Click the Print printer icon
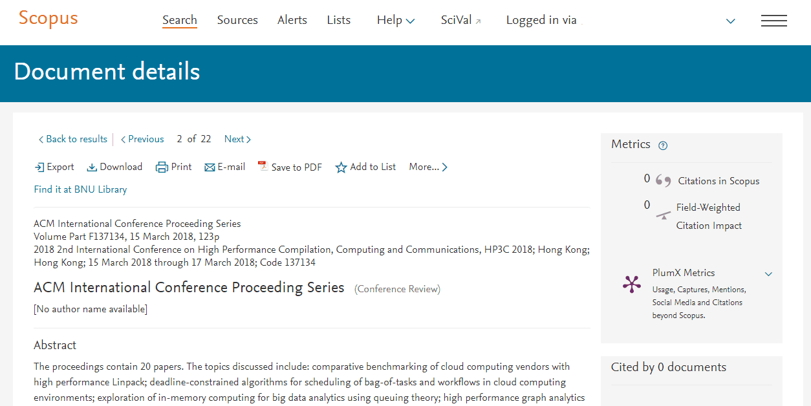The height and width of the screenshot is (406, 811). coord(162,167)
